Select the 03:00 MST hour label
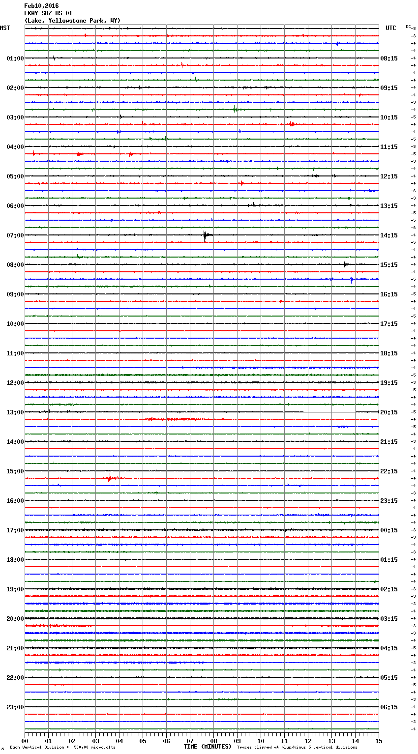 (15, 117)
